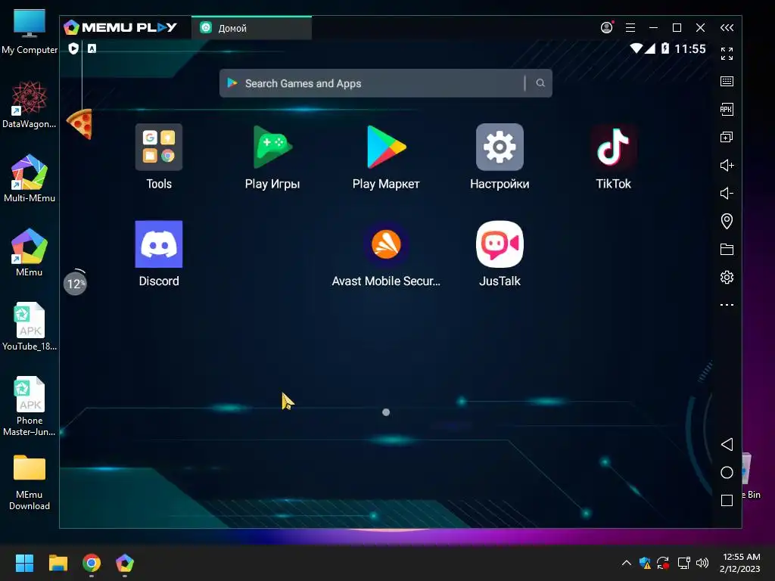Show more sidebar tools via three dots
Viewport: 775px width, 581px height.
click(727, 305)
